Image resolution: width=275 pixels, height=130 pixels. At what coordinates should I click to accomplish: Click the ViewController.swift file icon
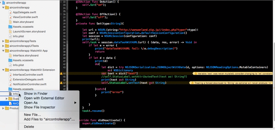11,17
